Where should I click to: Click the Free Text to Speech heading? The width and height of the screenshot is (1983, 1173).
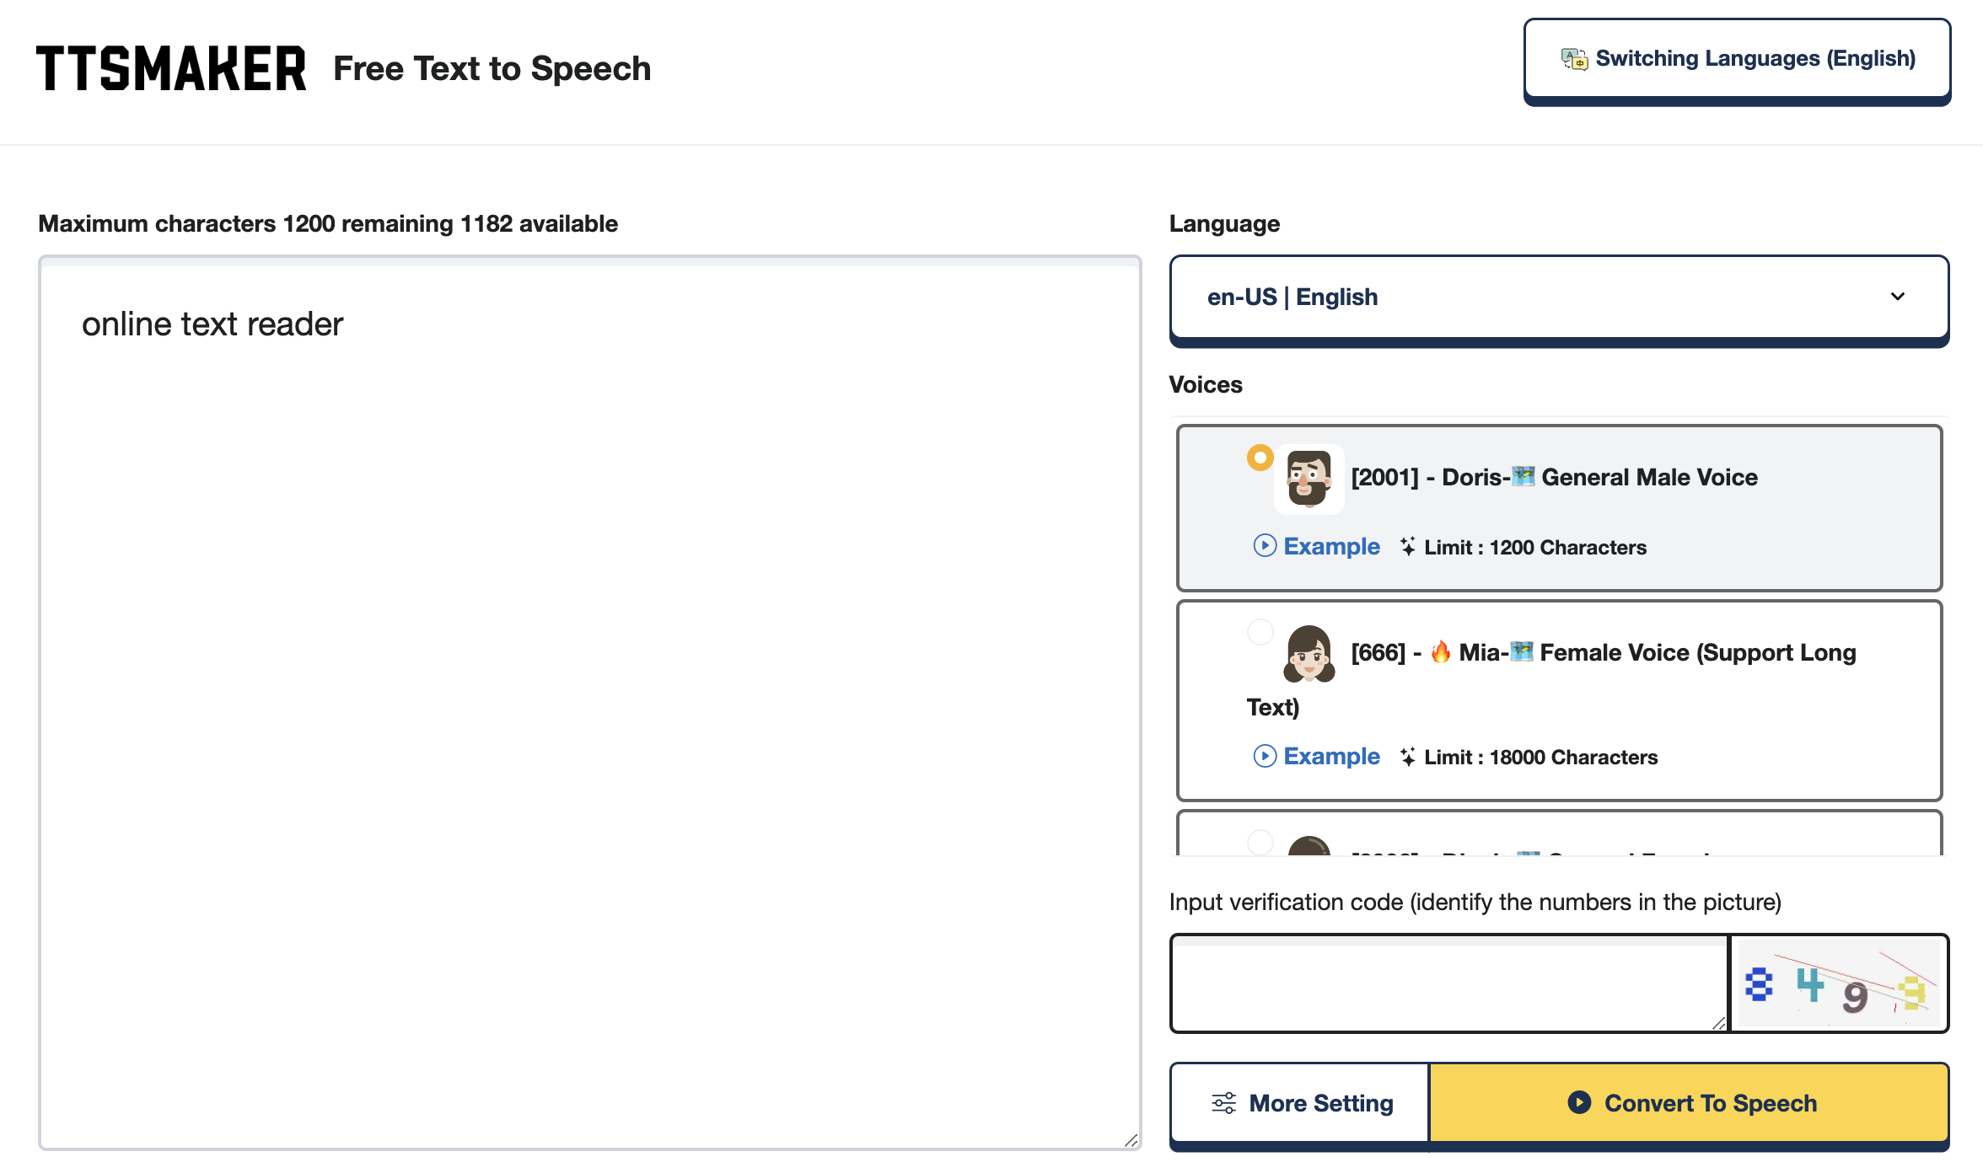(492, 68)
